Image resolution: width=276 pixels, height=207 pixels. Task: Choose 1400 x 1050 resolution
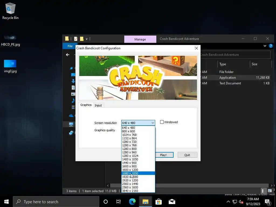(138, 159)
